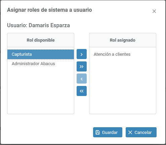Viewport: 166px width, 145px height.
Task: Click the floppy disk icon in Guardar
Action: 97,132
